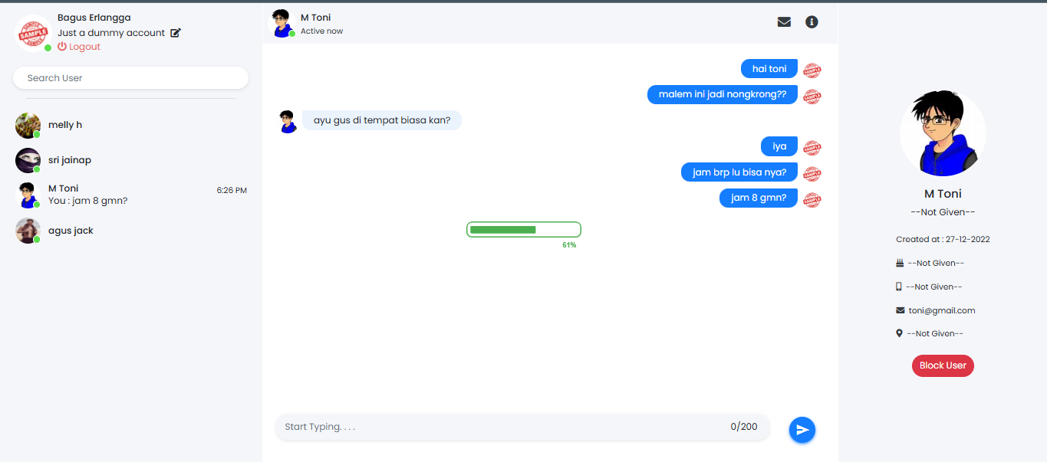
Task: Open chat with agus jack
Action: tap(71, 231)
